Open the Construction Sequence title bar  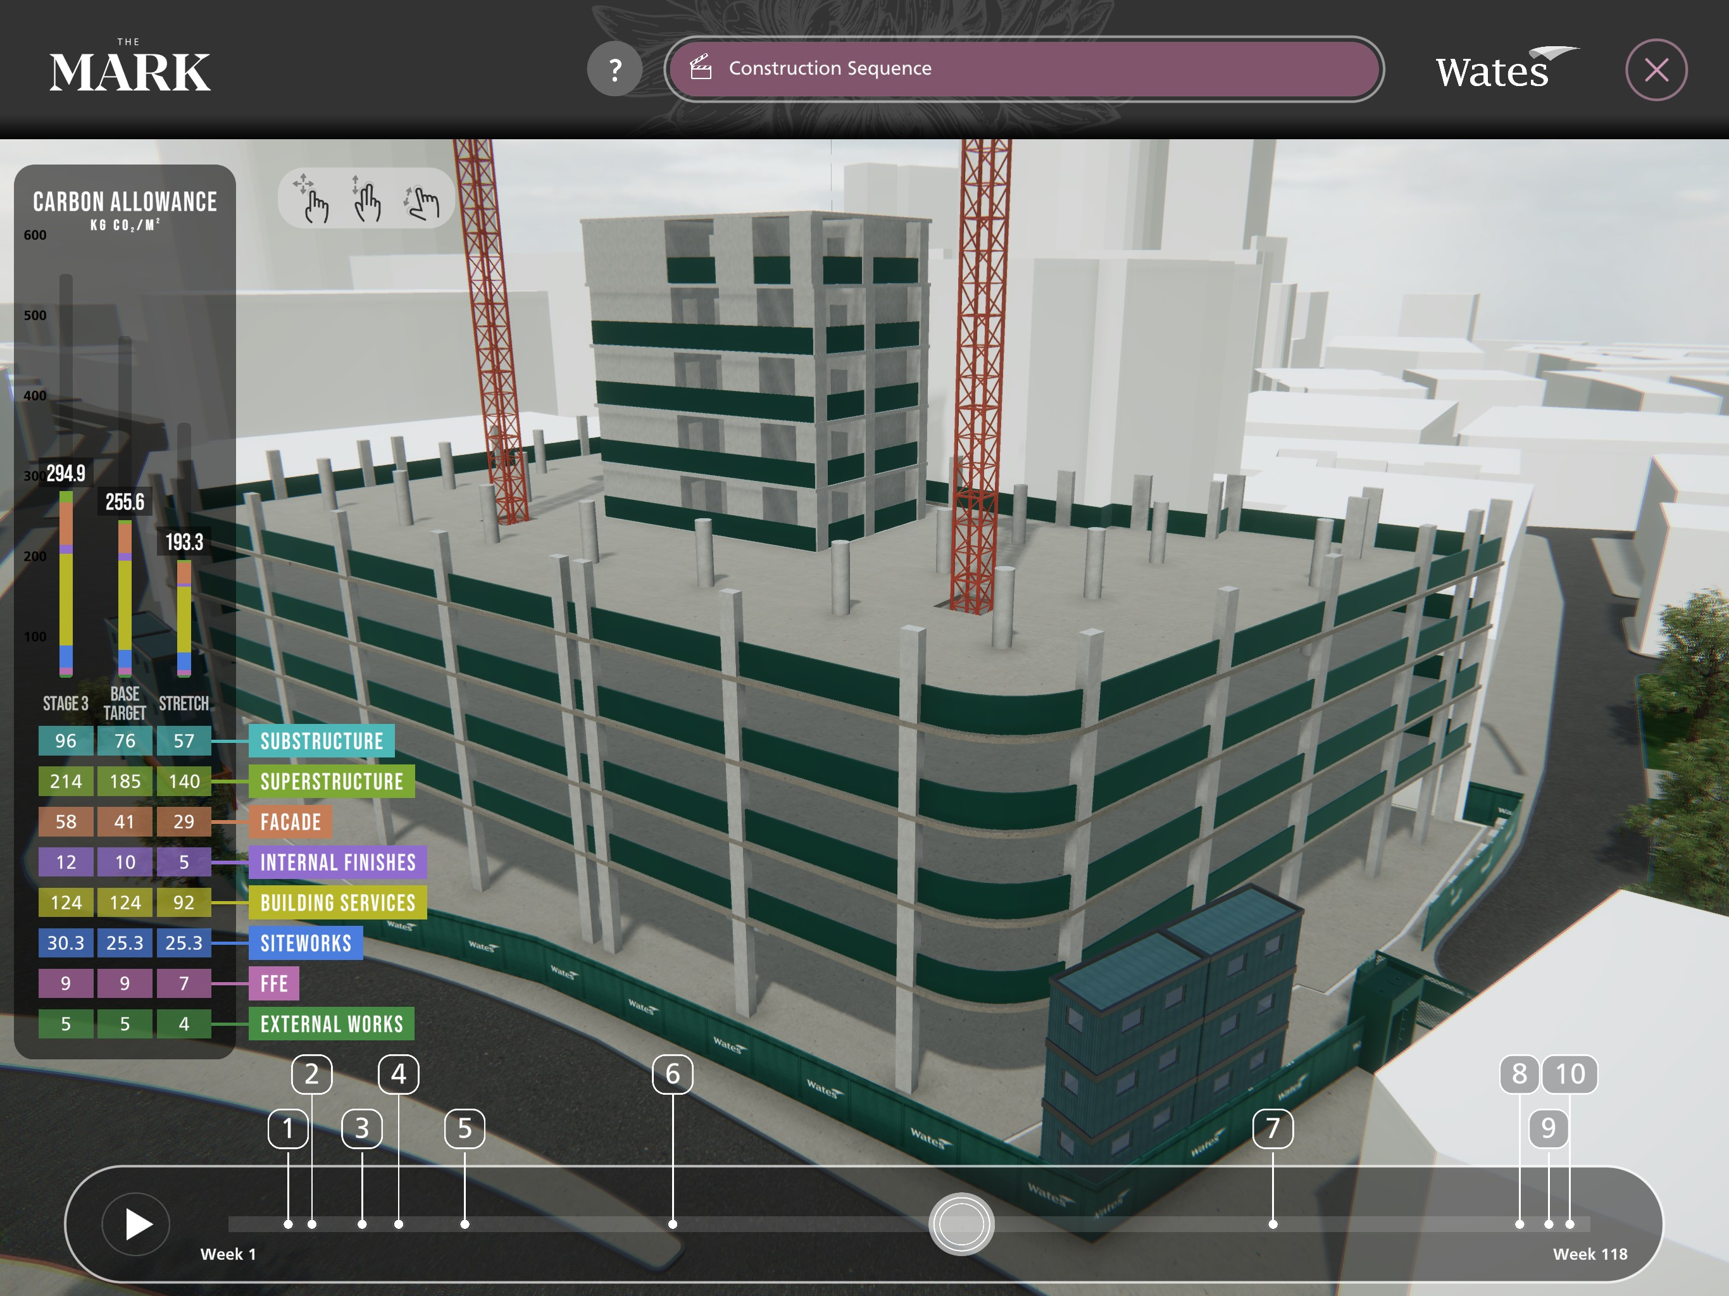(x=1024, y=69)
